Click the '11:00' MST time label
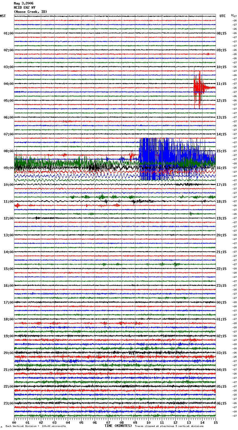 (9, 202)
